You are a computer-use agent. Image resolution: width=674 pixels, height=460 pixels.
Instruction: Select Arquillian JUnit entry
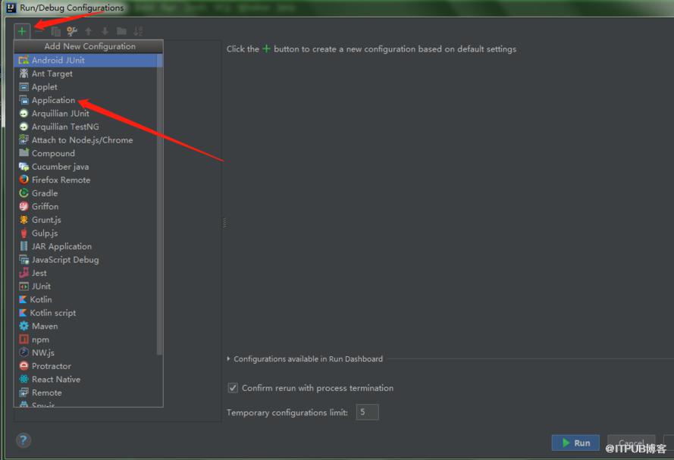[x=88, y=114]
